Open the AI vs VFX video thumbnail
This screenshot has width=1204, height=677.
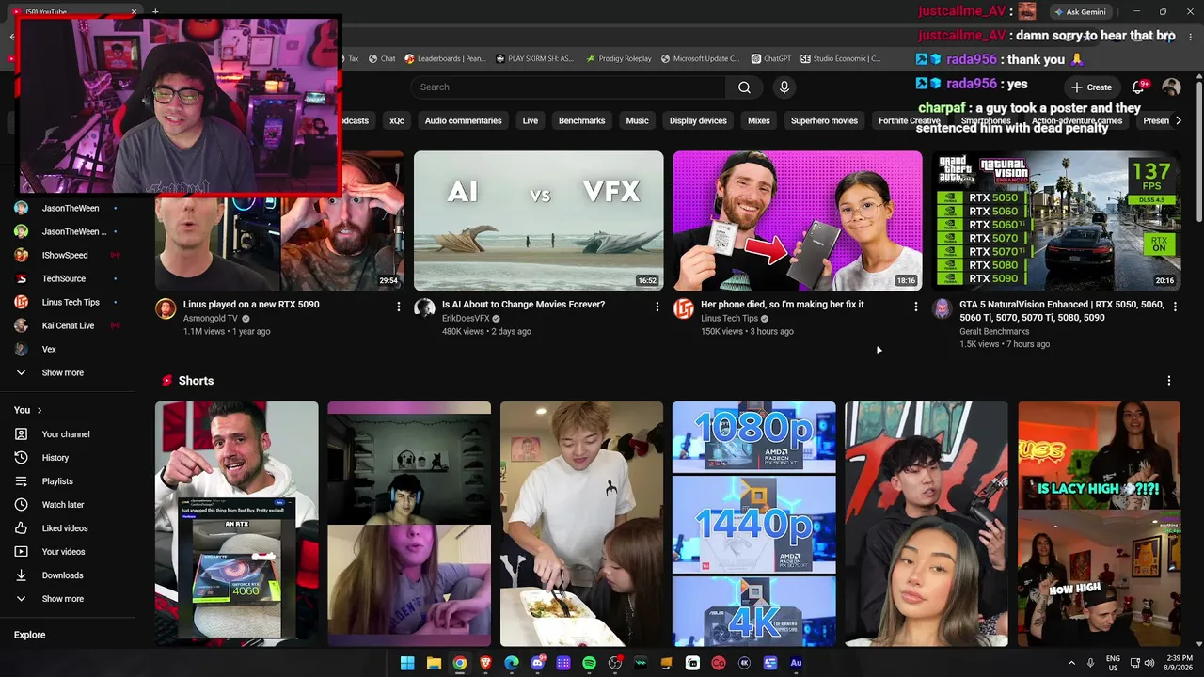(539, 221)
